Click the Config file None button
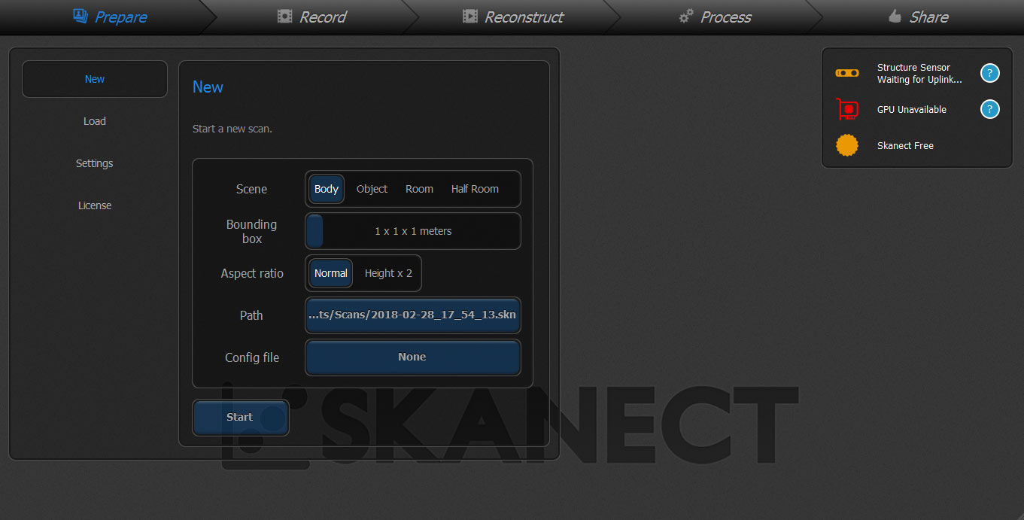Viewport: 1024px width, 520px height. click(x=413, y=357)
